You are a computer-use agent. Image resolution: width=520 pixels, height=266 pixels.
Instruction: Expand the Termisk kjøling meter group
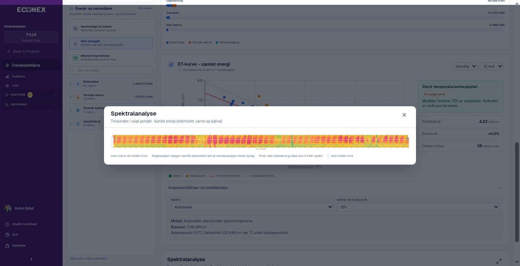click(x=71, y=110)
